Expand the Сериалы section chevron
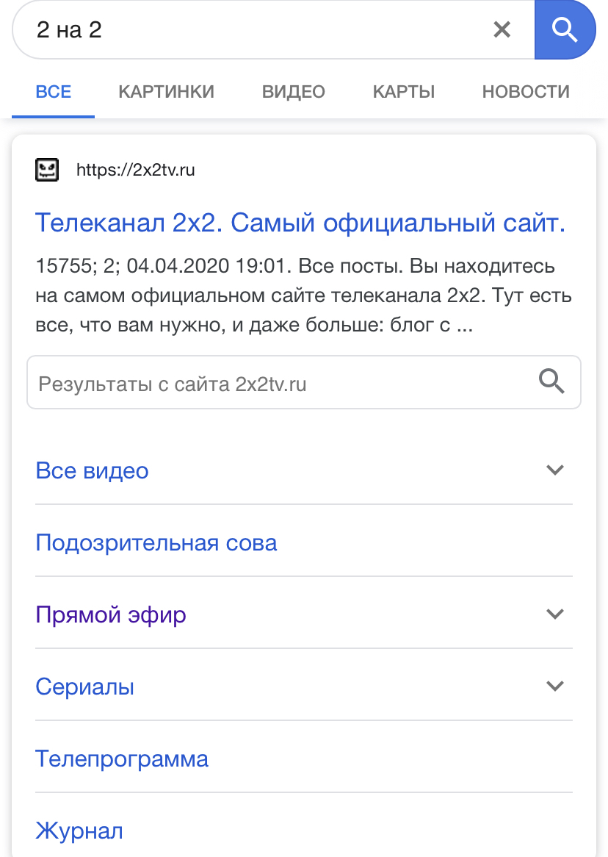Image resolution: width=608 pixels, height=857 pixels. pos(555,686)
